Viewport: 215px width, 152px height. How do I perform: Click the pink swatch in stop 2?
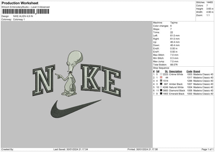(161, 77)
